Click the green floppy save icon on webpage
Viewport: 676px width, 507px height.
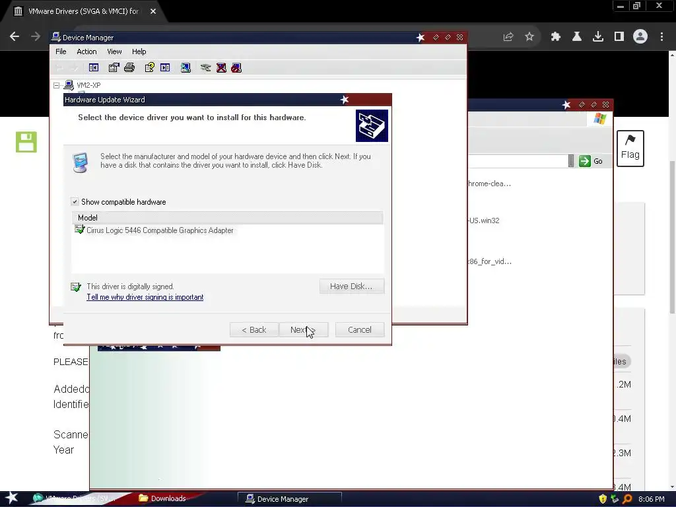coord(26,142)
